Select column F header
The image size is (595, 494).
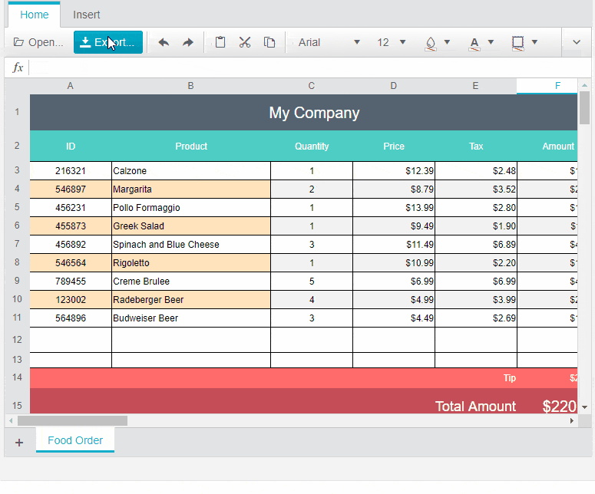coord(547,86)
